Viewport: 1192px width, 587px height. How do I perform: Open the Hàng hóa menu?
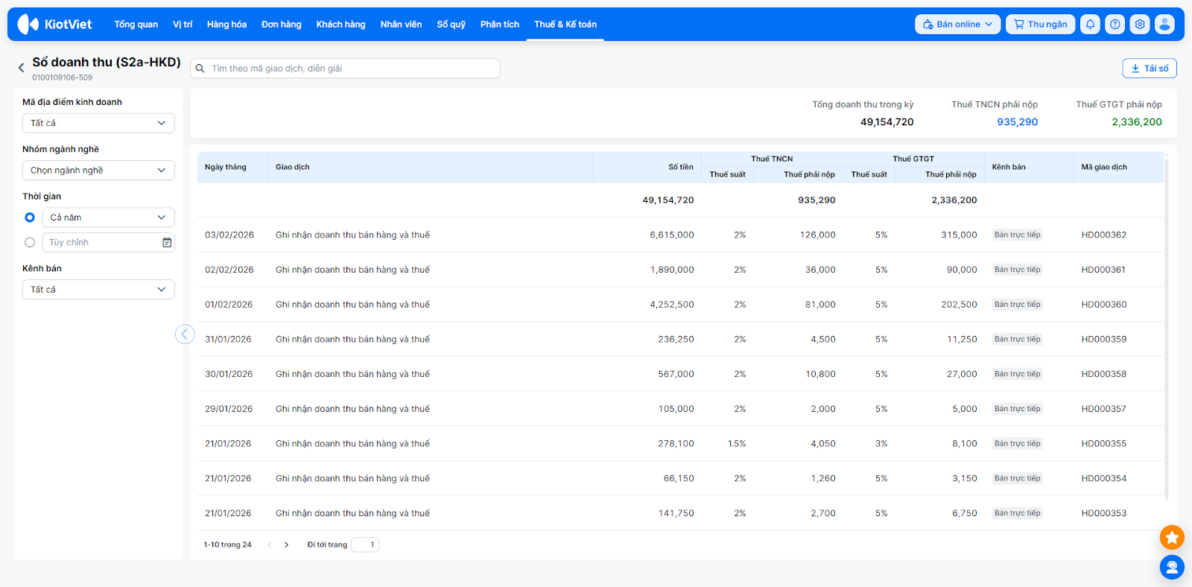click(226, 25)
